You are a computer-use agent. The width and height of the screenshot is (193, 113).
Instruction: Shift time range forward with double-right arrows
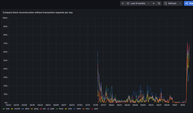(x=154, y=3)
